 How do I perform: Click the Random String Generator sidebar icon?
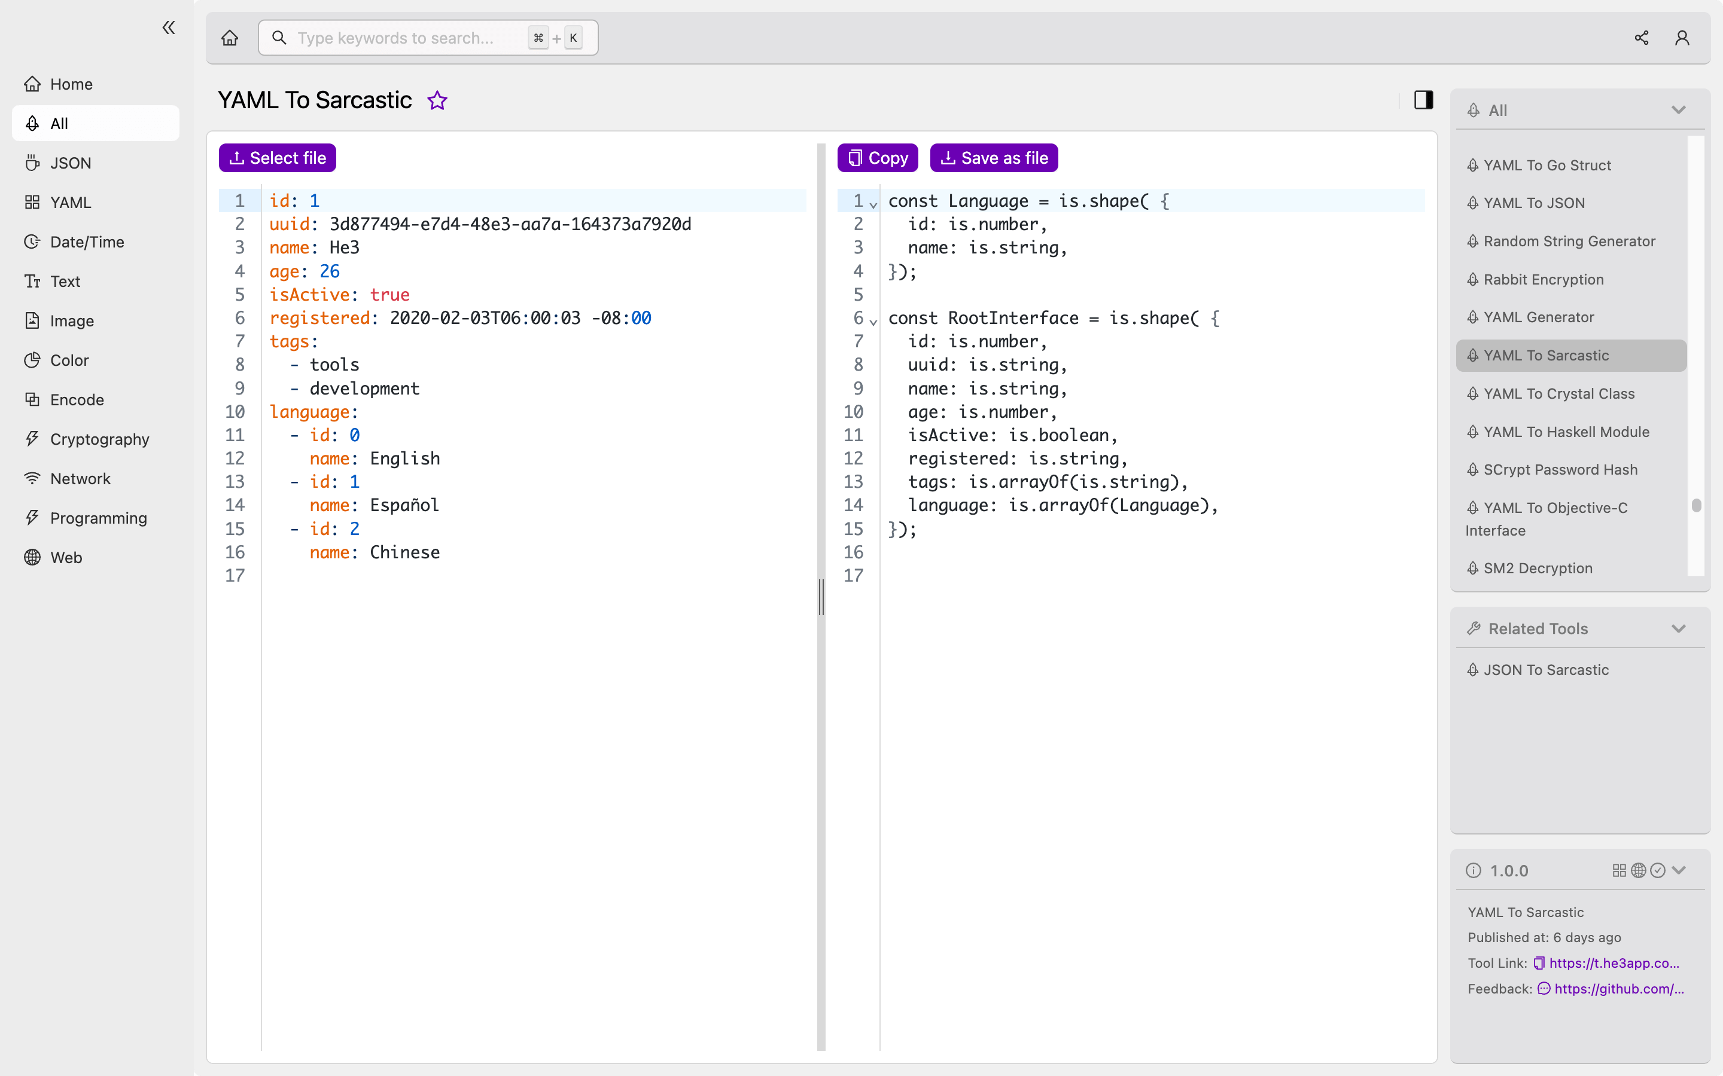1474,240
